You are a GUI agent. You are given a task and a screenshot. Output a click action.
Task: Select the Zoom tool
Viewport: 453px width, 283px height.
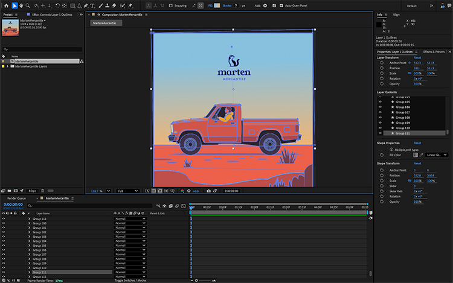[28, 5]
